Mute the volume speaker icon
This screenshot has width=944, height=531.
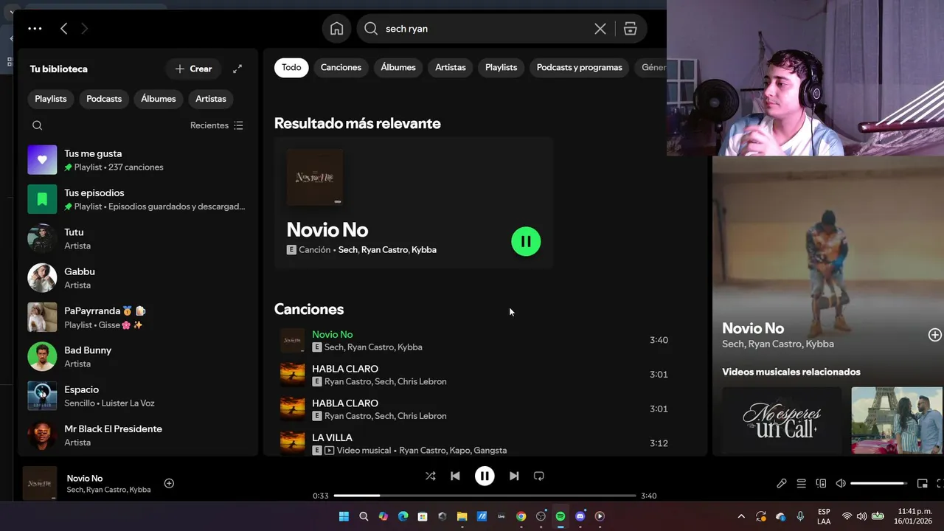pyautogui.click(x=841, y=484)
